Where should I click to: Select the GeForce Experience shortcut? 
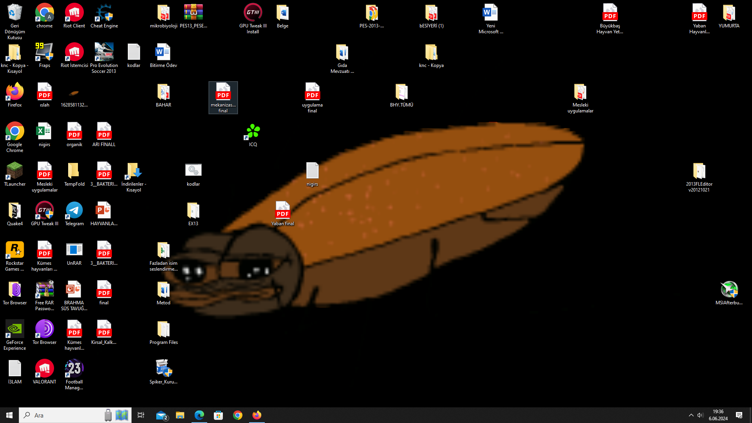14,335
